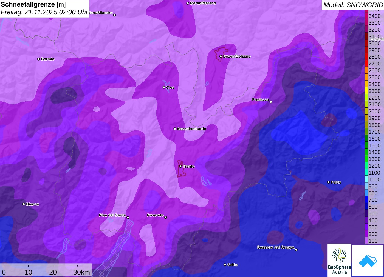384x277 pixels.
Task: Click the Cles city marker
Action: 164,87
